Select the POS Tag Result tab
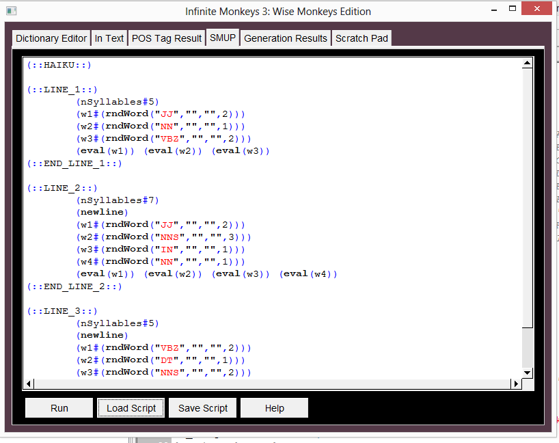The image size is (559, 443). (x=166, y=38)
